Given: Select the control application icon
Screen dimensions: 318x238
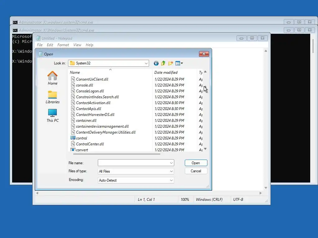Looking at the screenshot, I should 73,138.
